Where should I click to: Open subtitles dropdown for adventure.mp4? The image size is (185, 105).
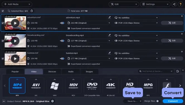137,17
